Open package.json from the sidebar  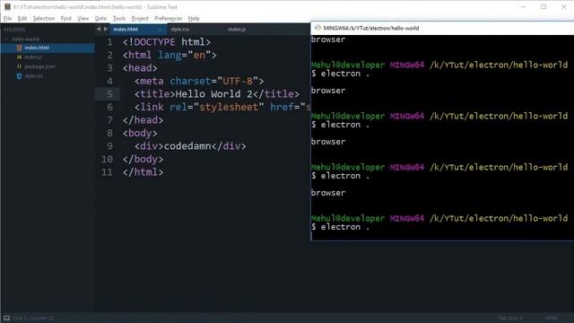(x=39, y=66)
